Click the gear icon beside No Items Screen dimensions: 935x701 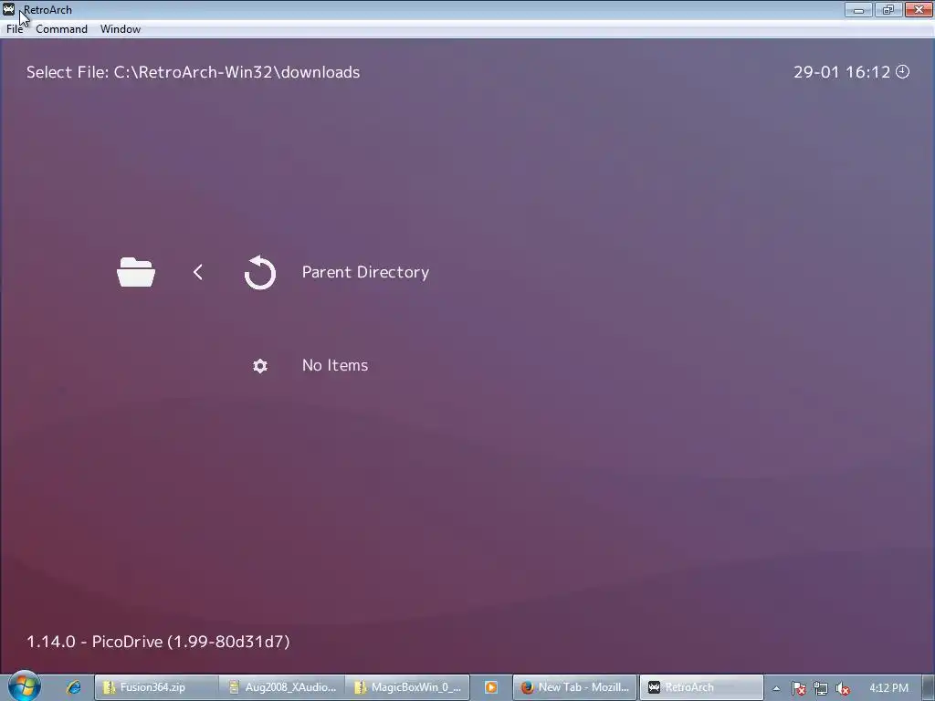coord(260,365)
